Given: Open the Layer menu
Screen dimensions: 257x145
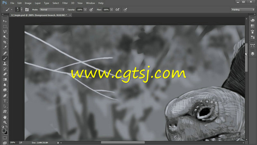Looking at the screenshot, I should (38, 3).
